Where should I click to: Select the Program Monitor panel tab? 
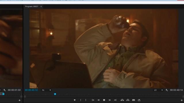[32, 7]
